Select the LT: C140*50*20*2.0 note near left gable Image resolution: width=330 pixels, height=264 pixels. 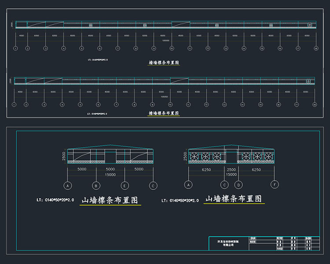point(55,200)
